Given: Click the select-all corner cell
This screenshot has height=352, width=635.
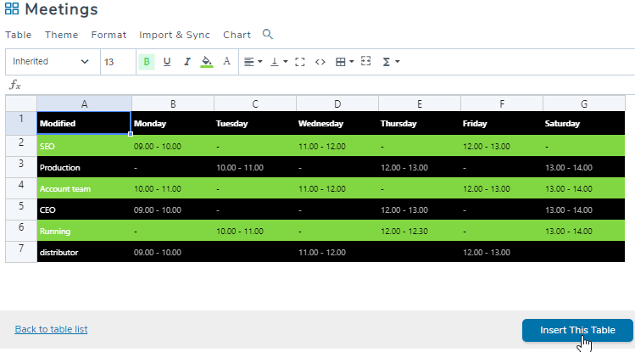Looking at the screenshot, I should pyautogui.click(x=21, y=103).
